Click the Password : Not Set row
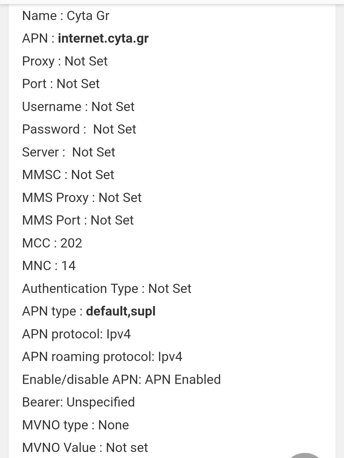The width and height of the screenshot is (344, 458). coord(79,129)
